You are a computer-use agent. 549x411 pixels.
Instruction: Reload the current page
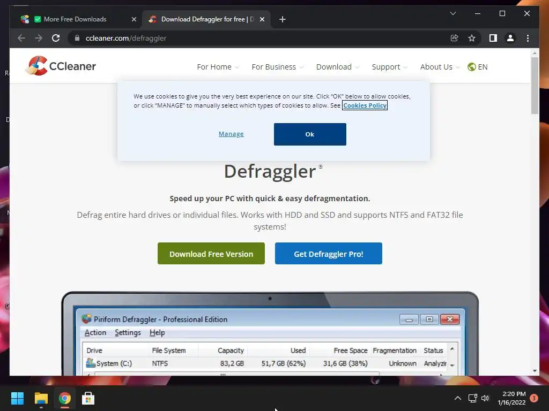point(56,38)
